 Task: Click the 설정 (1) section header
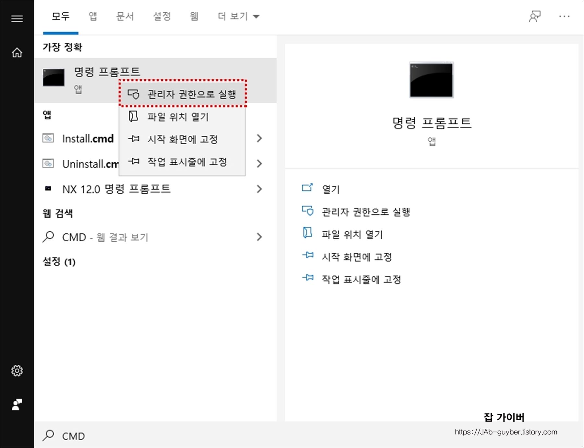[x=59, y=261]
